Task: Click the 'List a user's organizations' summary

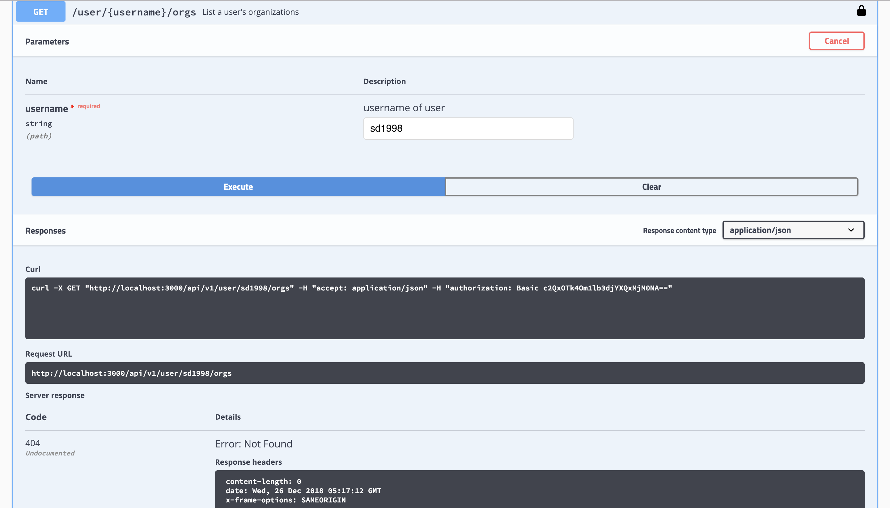Action: point(250,12)
